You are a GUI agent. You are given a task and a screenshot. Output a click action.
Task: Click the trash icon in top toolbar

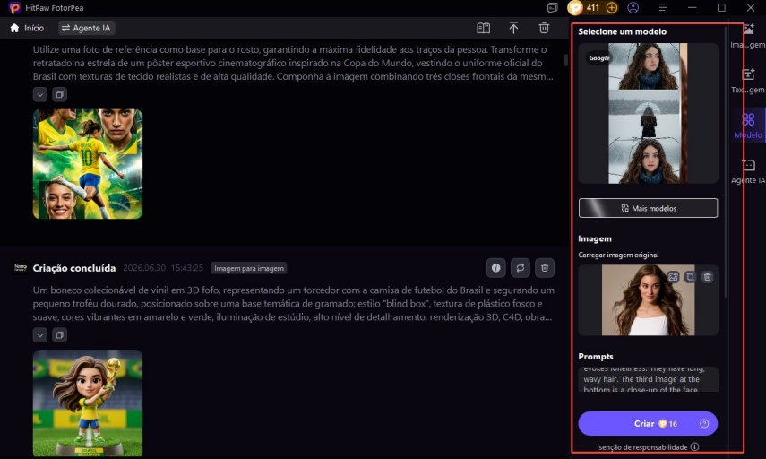[x=544, y=28]
